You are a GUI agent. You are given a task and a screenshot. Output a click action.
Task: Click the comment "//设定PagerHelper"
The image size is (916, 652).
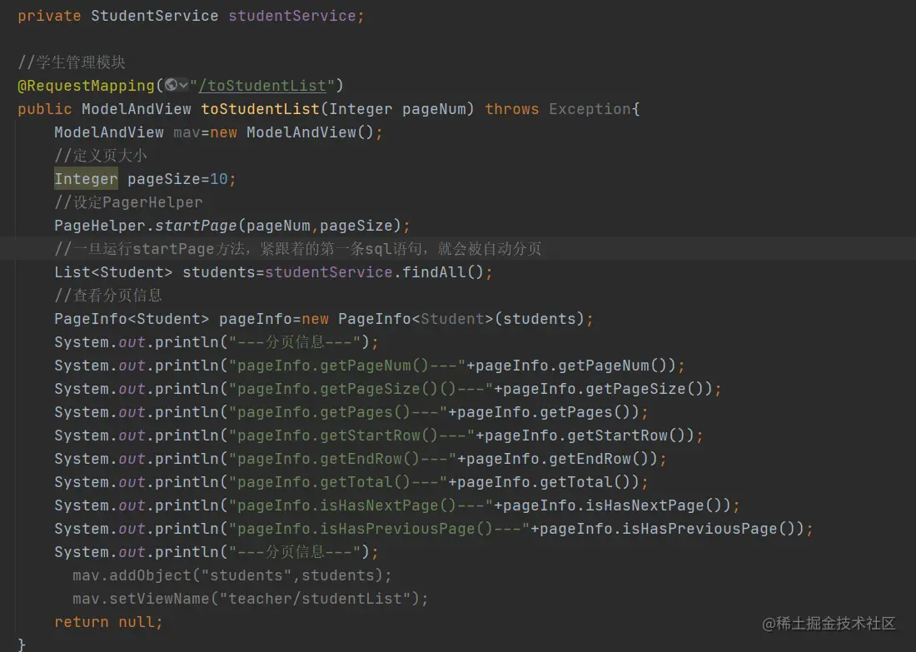click(x=128, y=202)
